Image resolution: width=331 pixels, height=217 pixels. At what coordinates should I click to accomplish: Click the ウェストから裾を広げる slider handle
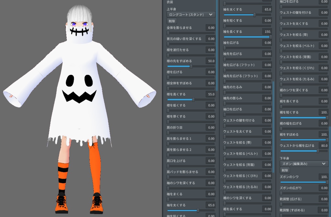[x=318, y=150]
